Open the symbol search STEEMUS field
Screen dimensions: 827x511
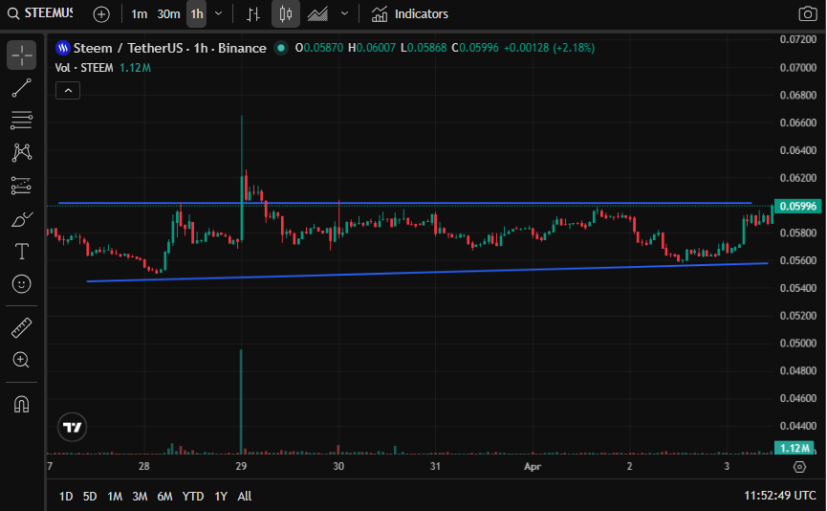coord(40,13)
